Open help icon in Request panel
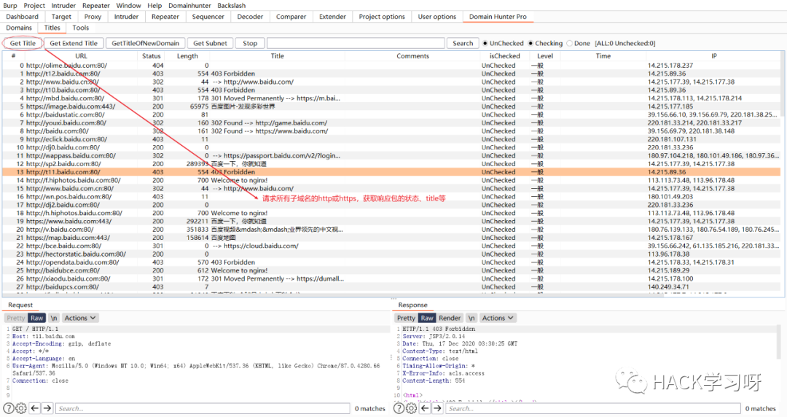 coord(9,408)
